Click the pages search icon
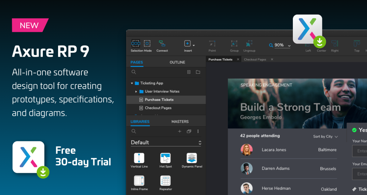This screenshot has width=367, height=195. click(134, 72)
